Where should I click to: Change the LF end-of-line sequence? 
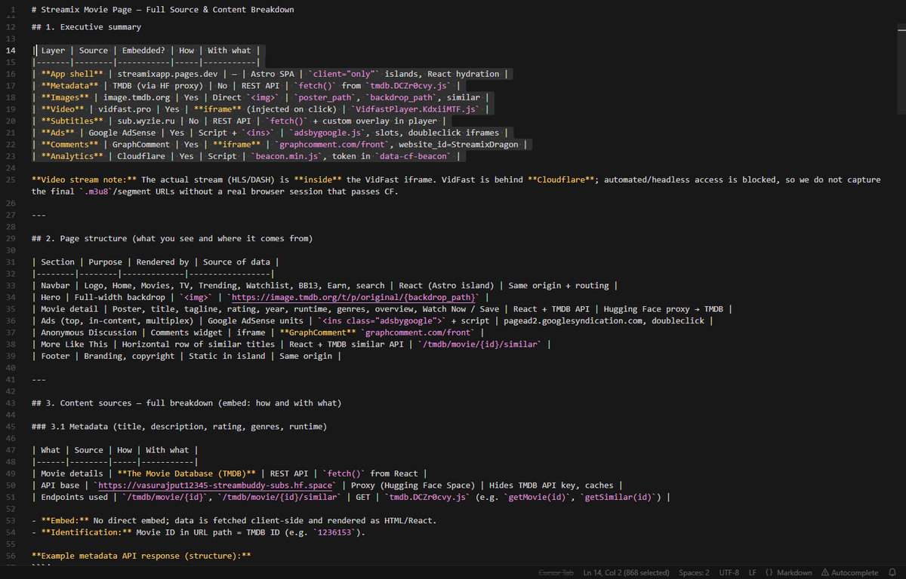point(753,572)
